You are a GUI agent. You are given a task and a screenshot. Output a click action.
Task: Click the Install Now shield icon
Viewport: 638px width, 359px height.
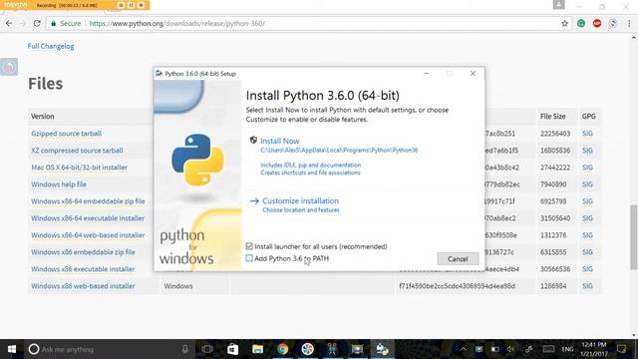tap(253, 140)
